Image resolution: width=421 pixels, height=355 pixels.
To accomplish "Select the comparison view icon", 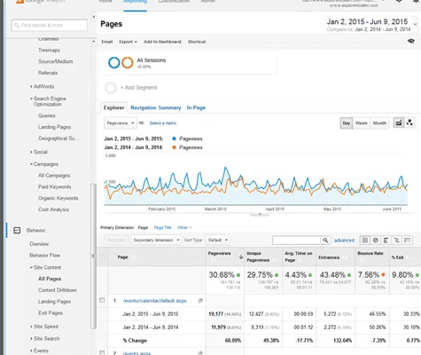I will (397, 241).
